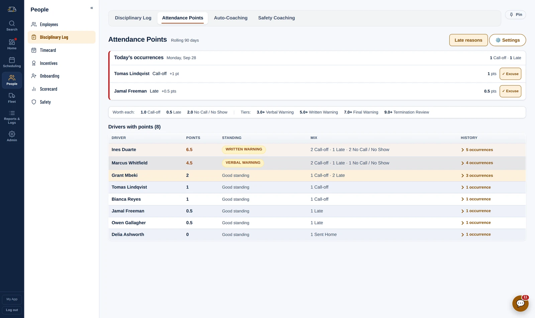Select the Attendance Points tab
535x318 pixels.
coord(183,18)
